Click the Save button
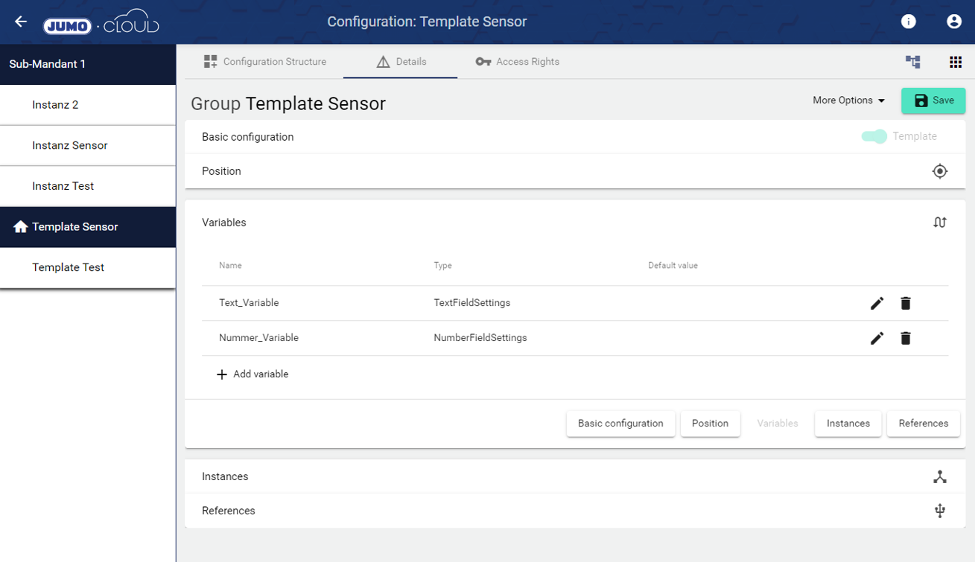The image size is (975, 562). (933, 100)
